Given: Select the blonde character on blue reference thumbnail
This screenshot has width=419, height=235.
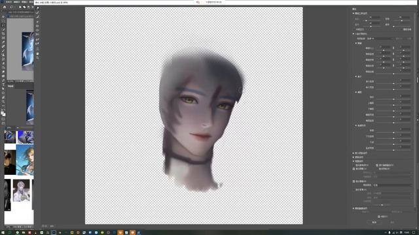Looking at the screenshot, I should (25, 160).
